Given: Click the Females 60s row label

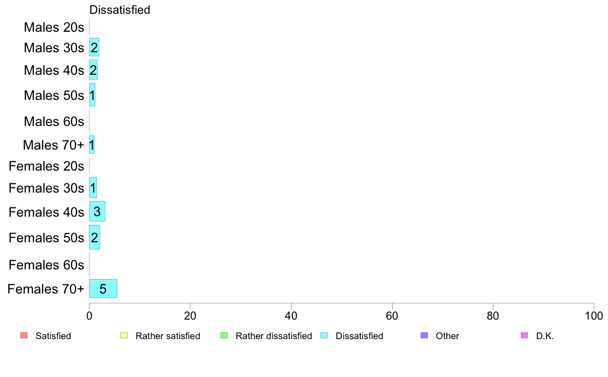Looking at the screenshot, I should 47,265.
